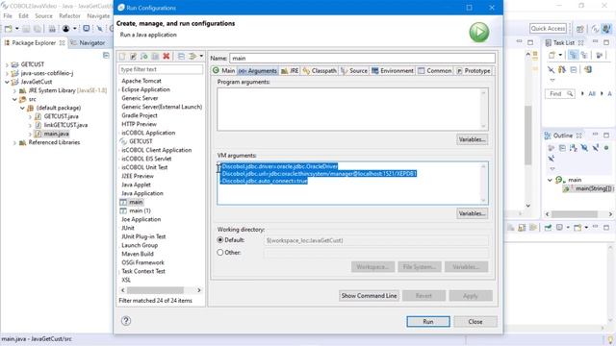
Task: Click the Name input field
Action: (x=362, y=58)
